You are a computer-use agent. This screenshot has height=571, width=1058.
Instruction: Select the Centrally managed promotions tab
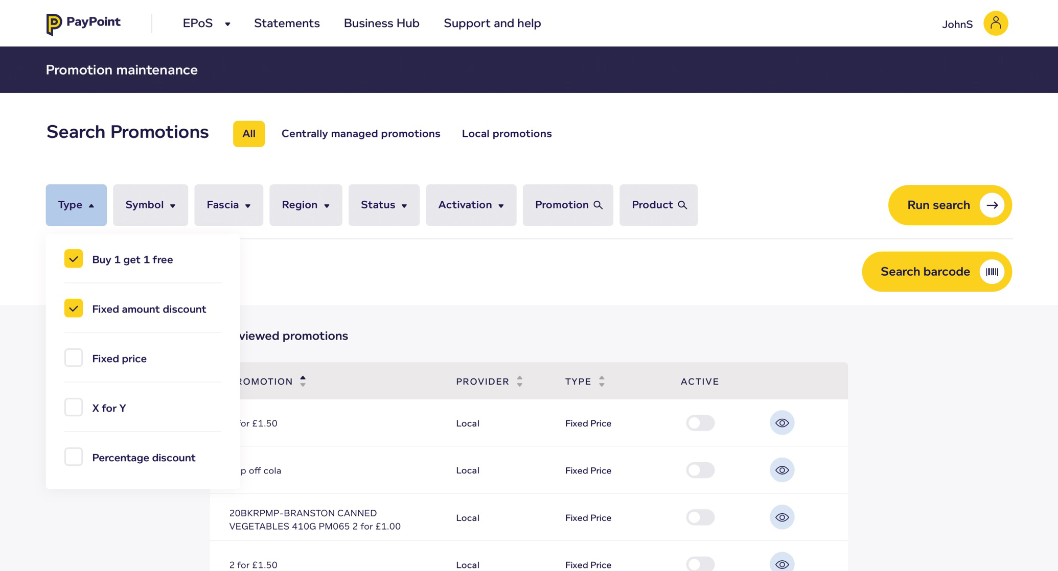(360, 134)
